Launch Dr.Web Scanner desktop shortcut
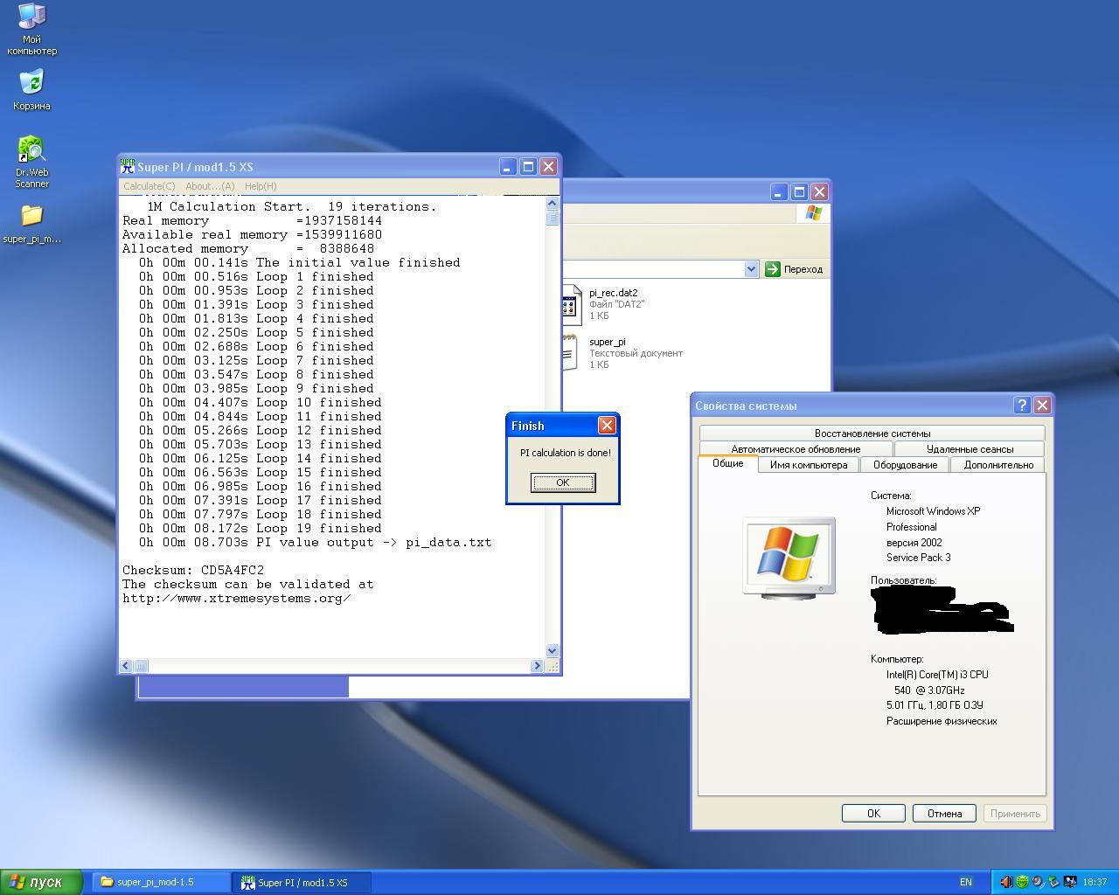This screenshot has width=1119, height=895. tap(31, 162)
